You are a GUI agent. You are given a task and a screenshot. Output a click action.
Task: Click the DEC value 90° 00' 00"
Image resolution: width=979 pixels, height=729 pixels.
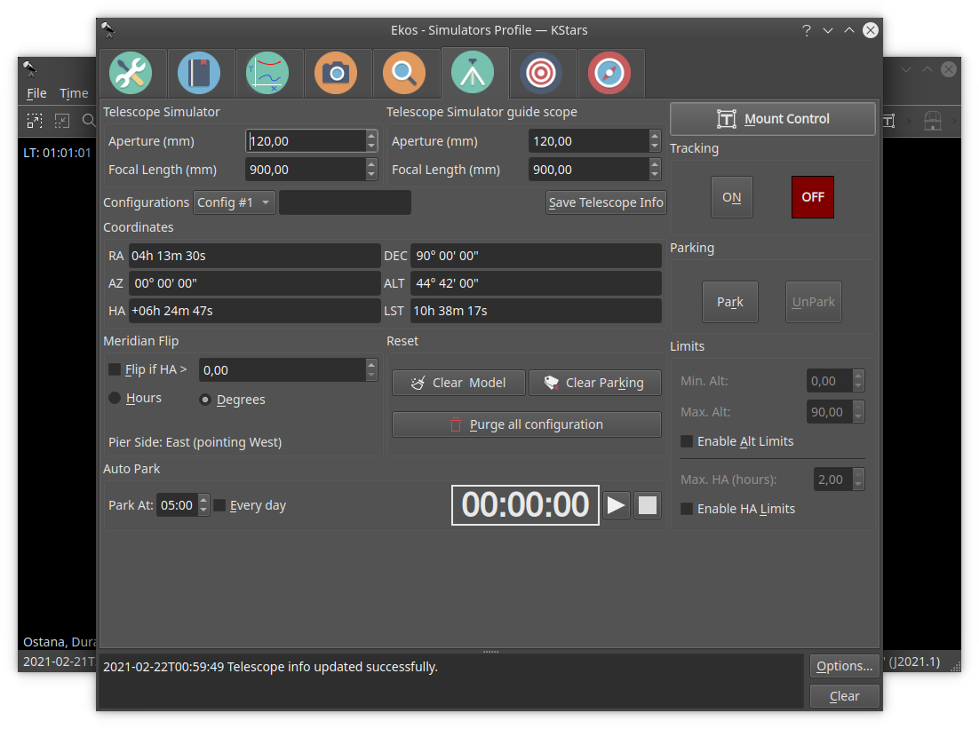(x=536, y=256)
